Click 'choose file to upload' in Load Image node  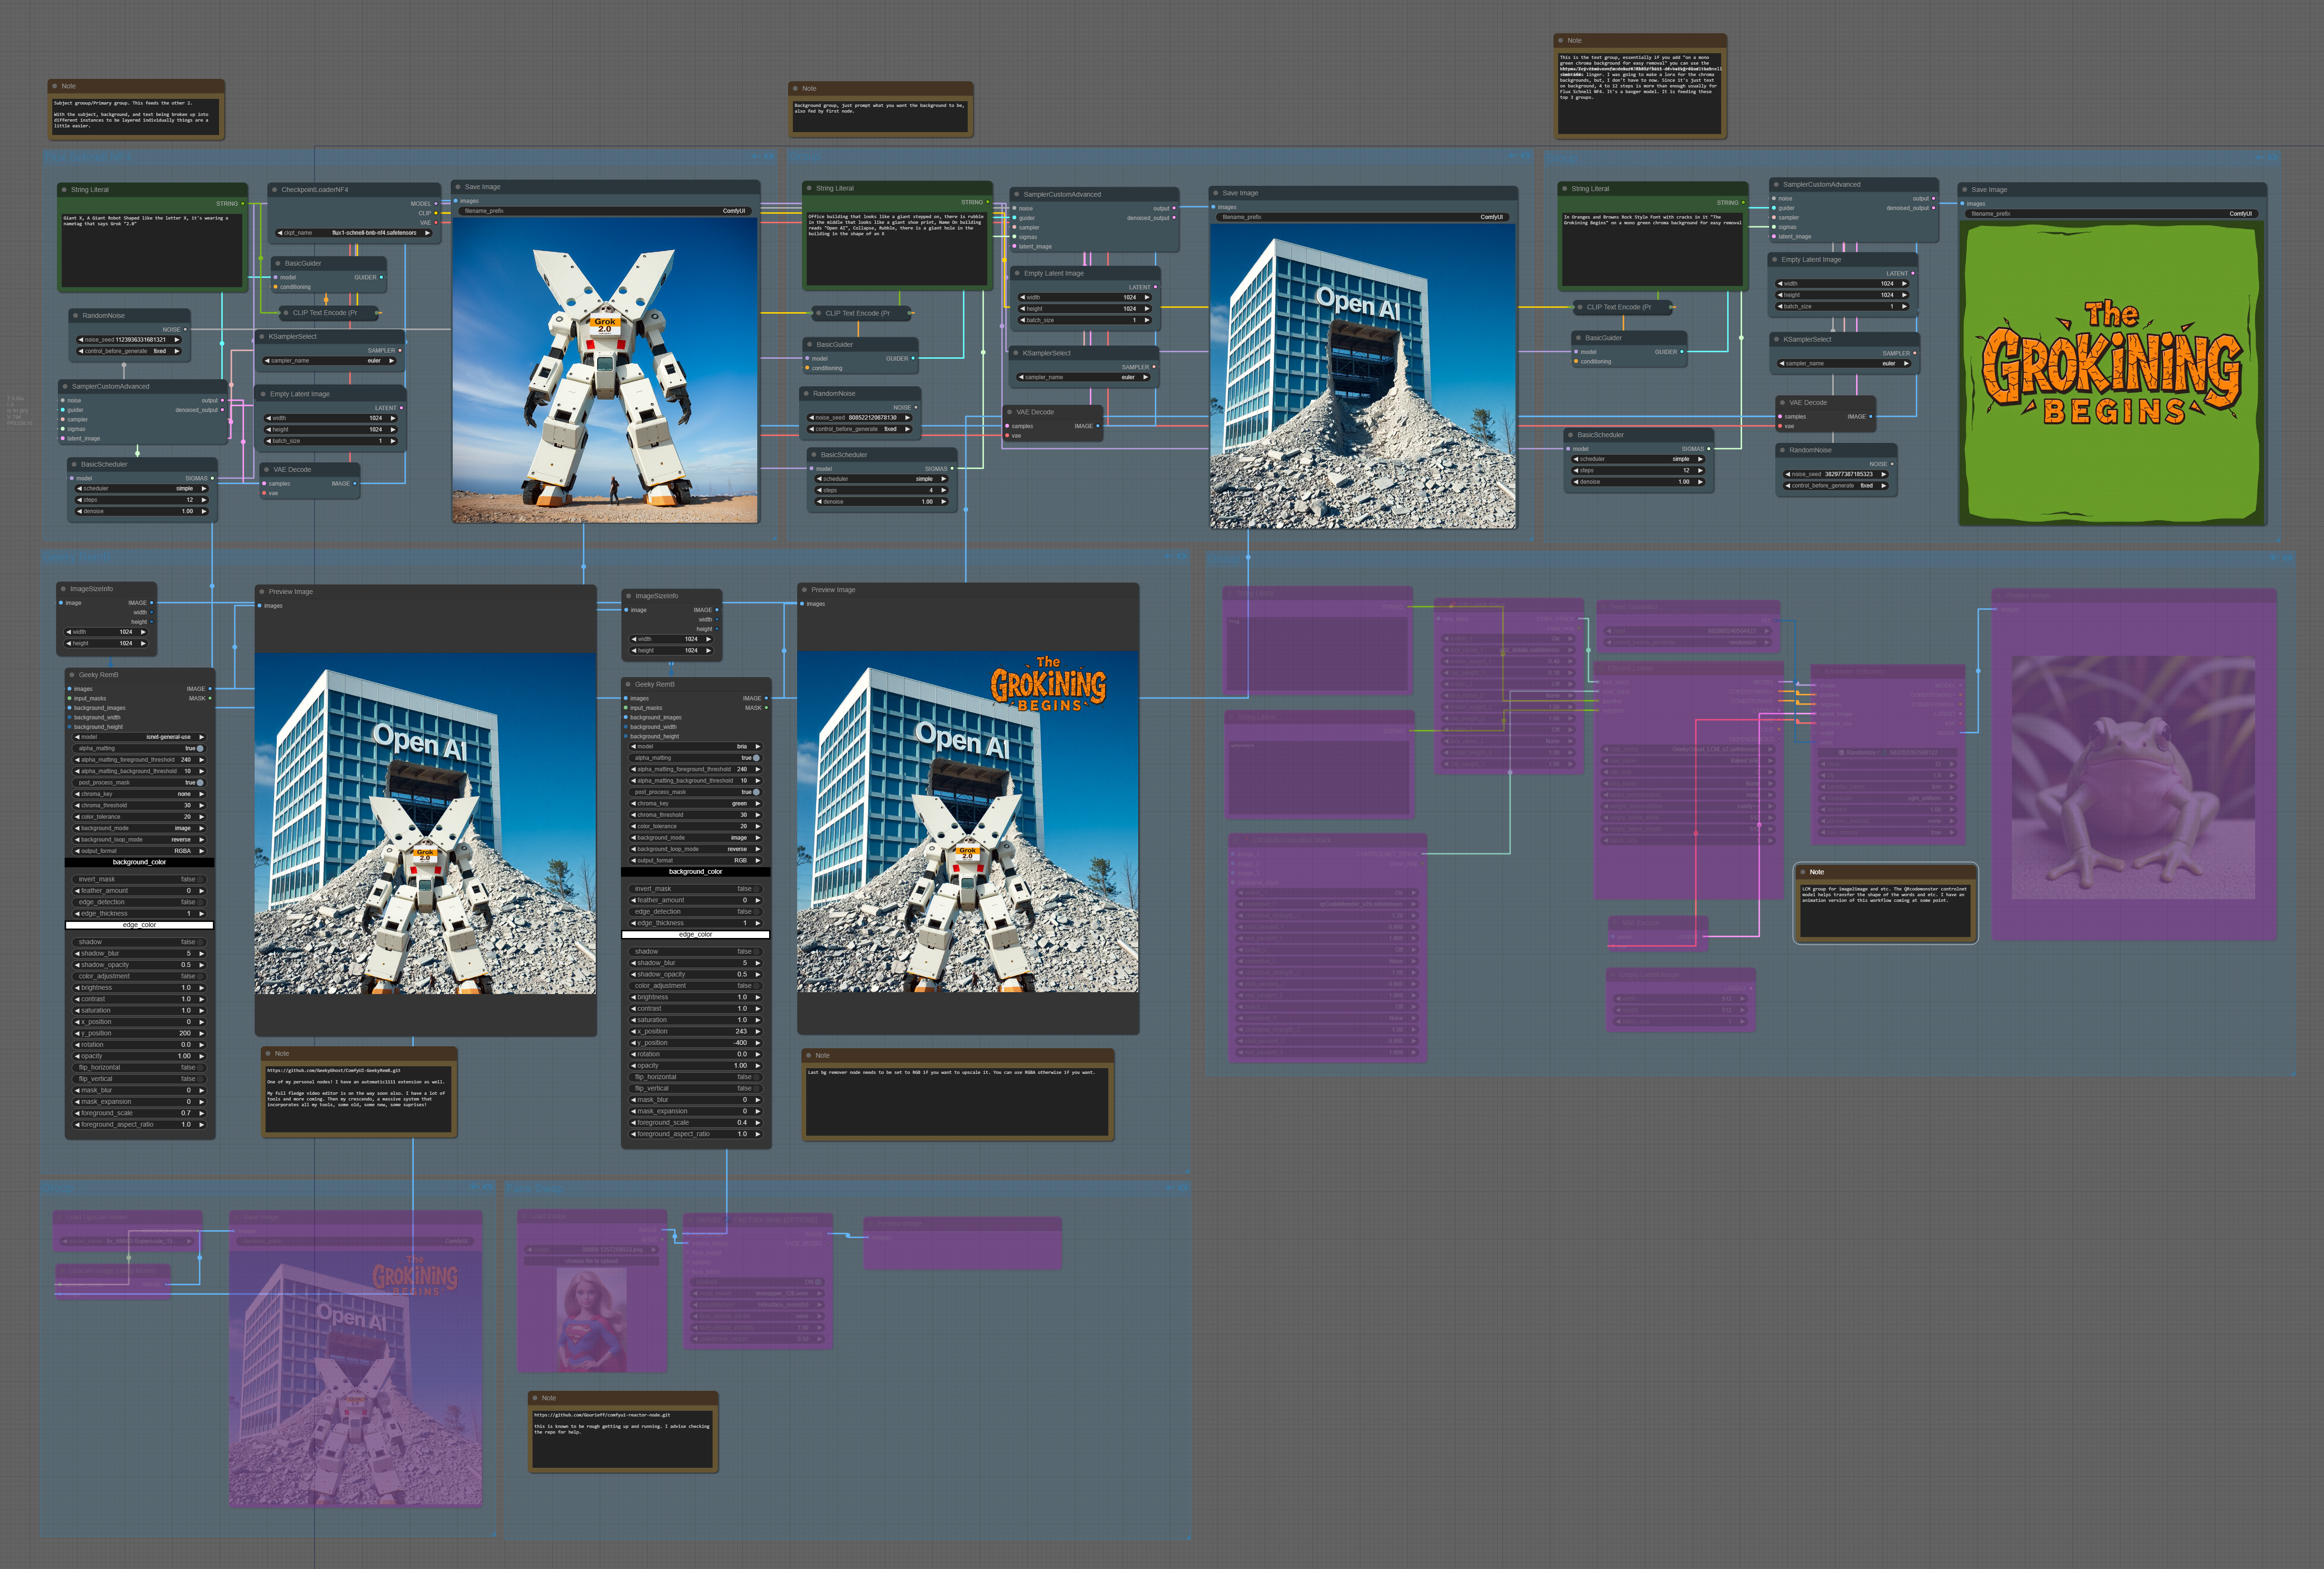591,1261
